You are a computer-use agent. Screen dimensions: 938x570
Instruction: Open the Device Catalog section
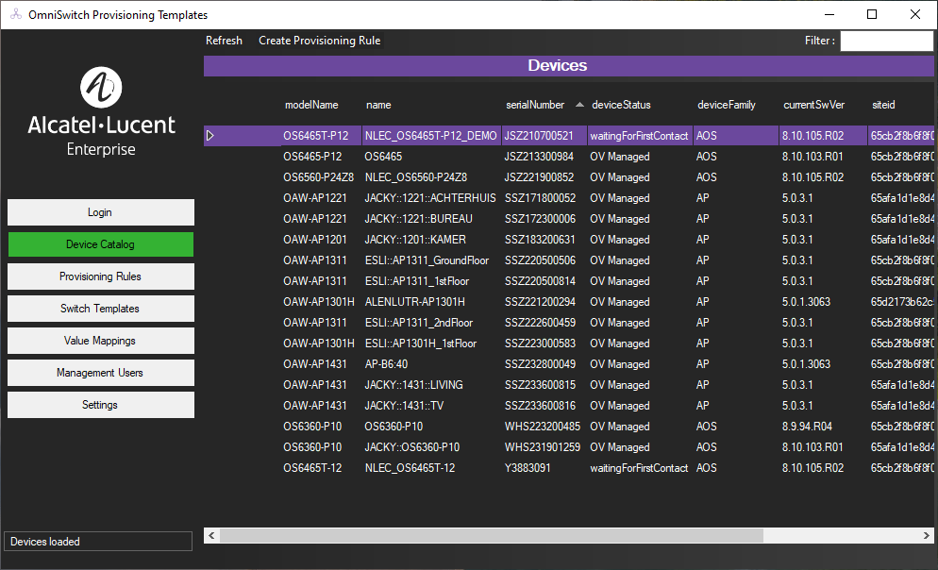100,244
